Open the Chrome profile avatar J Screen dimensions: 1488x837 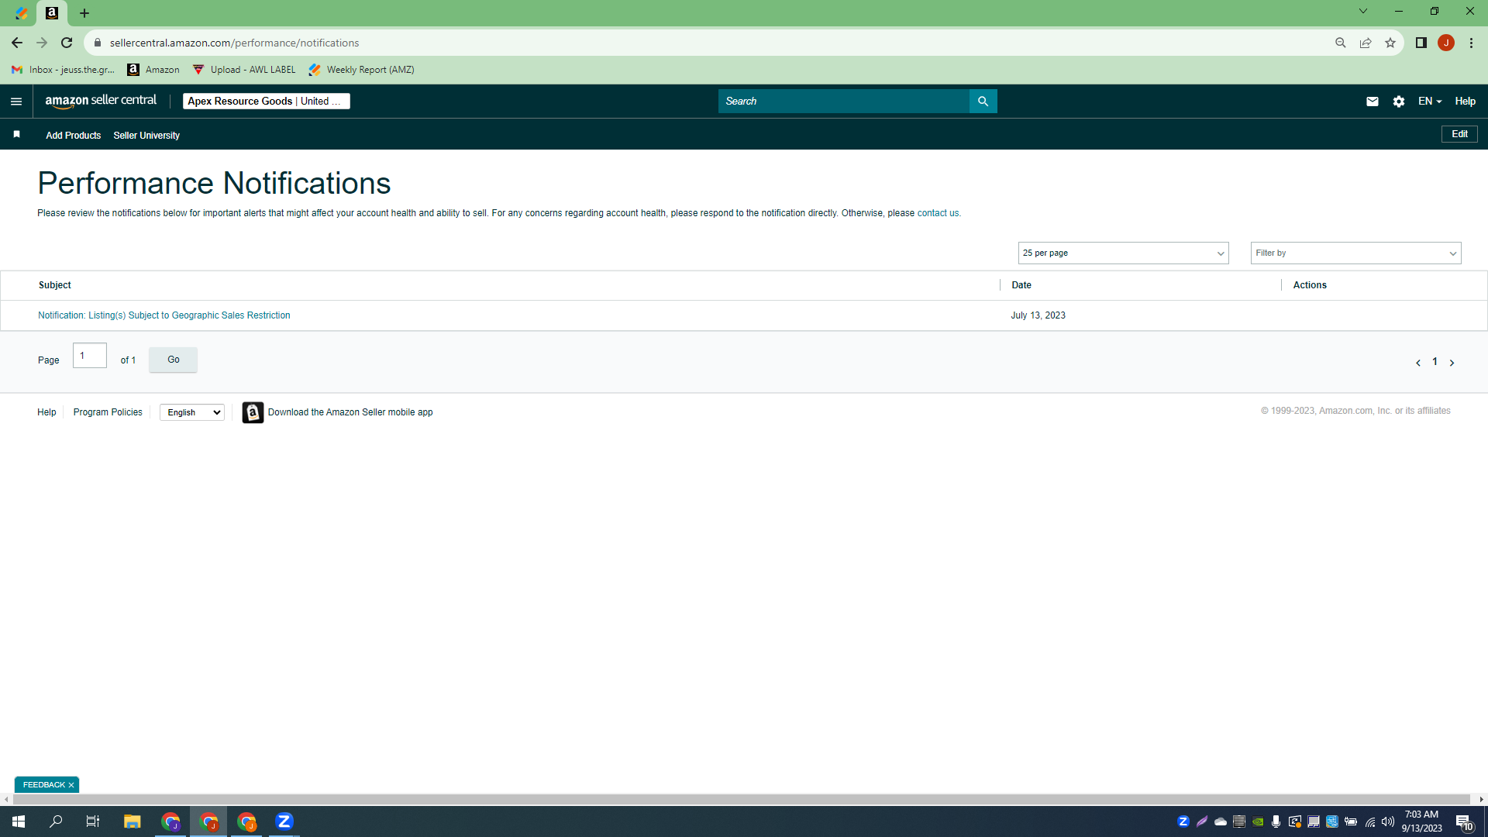point(1446,43)
